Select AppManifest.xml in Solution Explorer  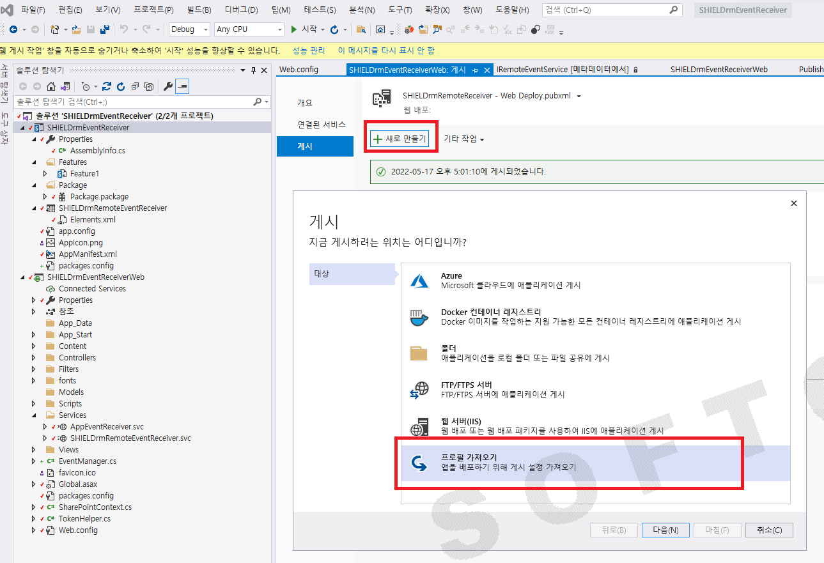point(88,254)
